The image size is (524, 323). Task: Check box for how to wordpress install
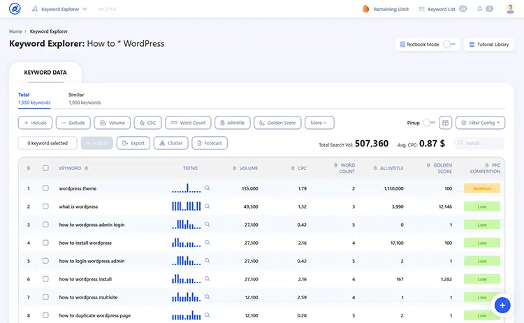(x=46, y=279)
